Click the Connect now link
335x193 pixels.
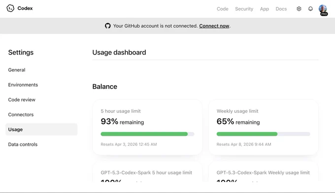coord(214,26)
